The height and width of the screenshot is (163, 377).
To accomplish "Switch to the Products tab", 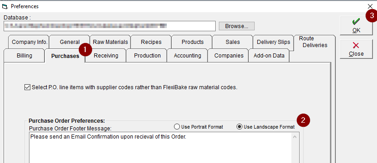I will tap(193, 42).
